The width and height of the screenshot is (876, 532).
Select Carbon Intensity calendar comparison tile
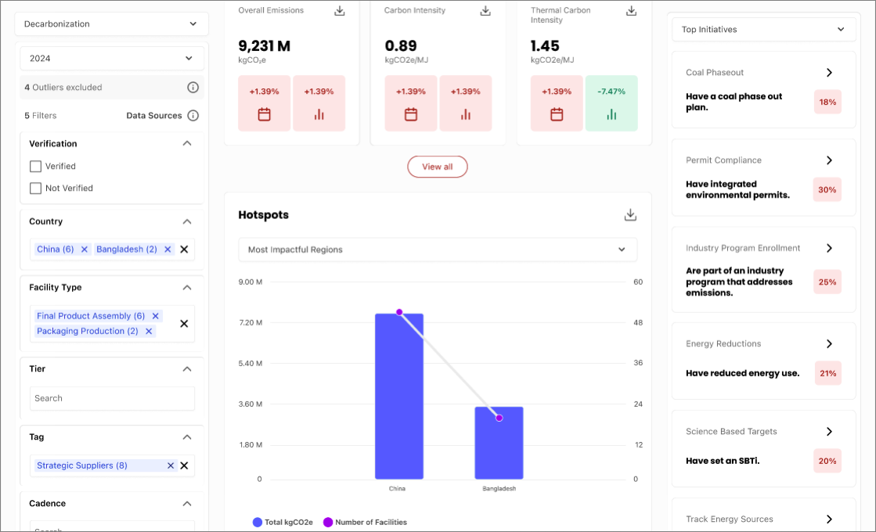pyautogui.click(x=411, y=103)
